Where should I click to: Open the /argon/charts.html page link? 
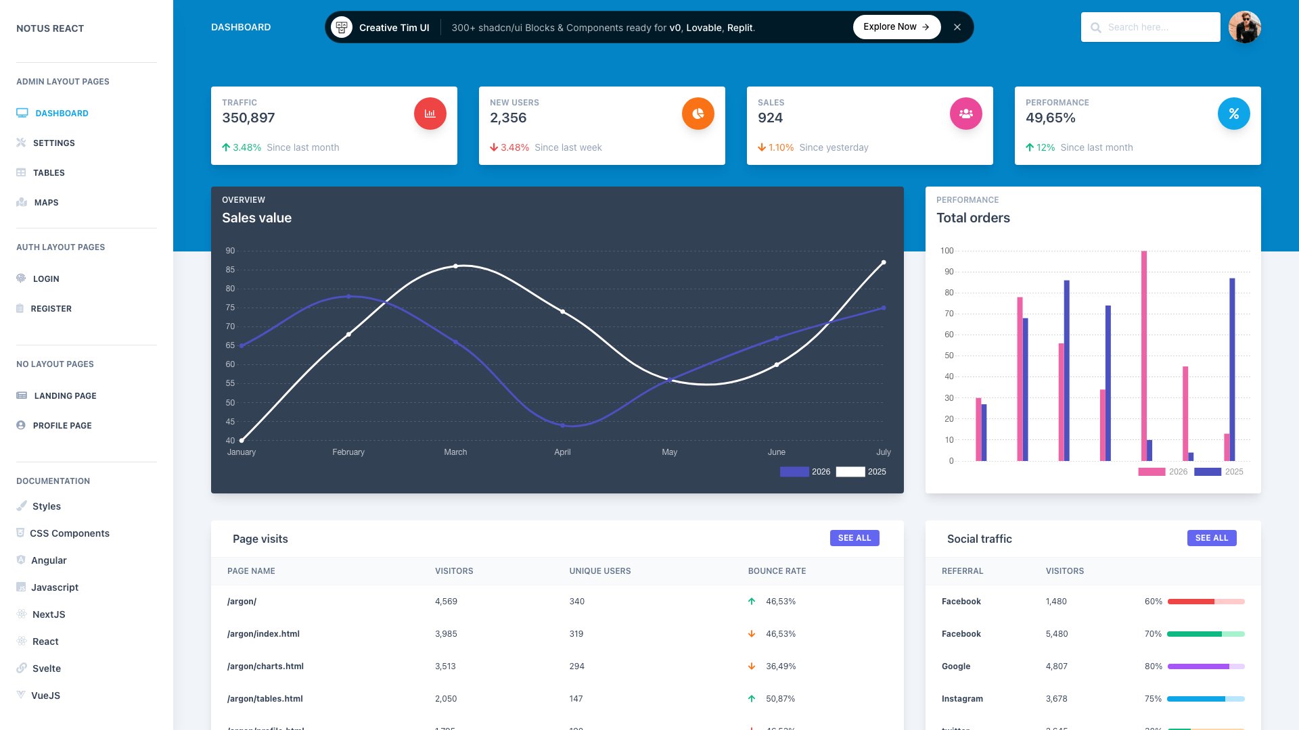[x=265, y=666]
